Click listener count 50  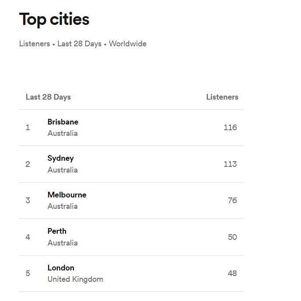point(232,237)
